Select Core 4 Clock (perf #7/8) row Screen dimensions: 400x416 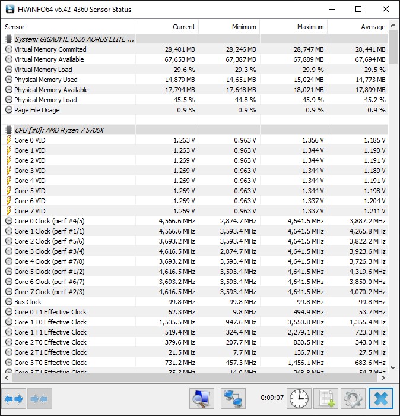[x=195, y=261]
